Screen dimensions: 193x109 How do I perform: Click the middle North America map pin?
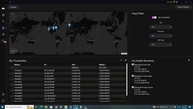click(x=53, y=28)
